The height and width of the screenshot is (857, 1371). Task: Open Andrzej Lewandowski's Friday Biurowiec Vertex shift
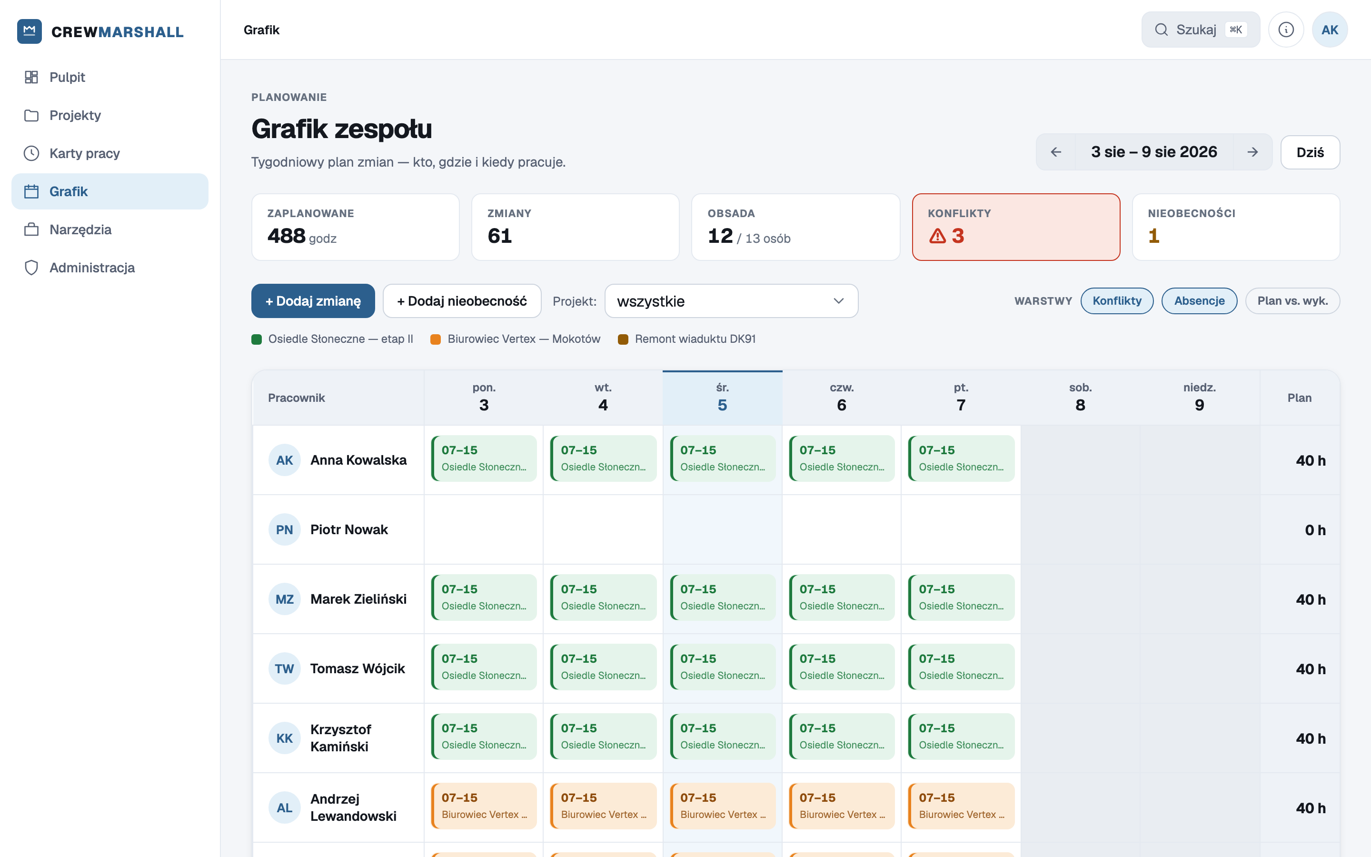961,806
